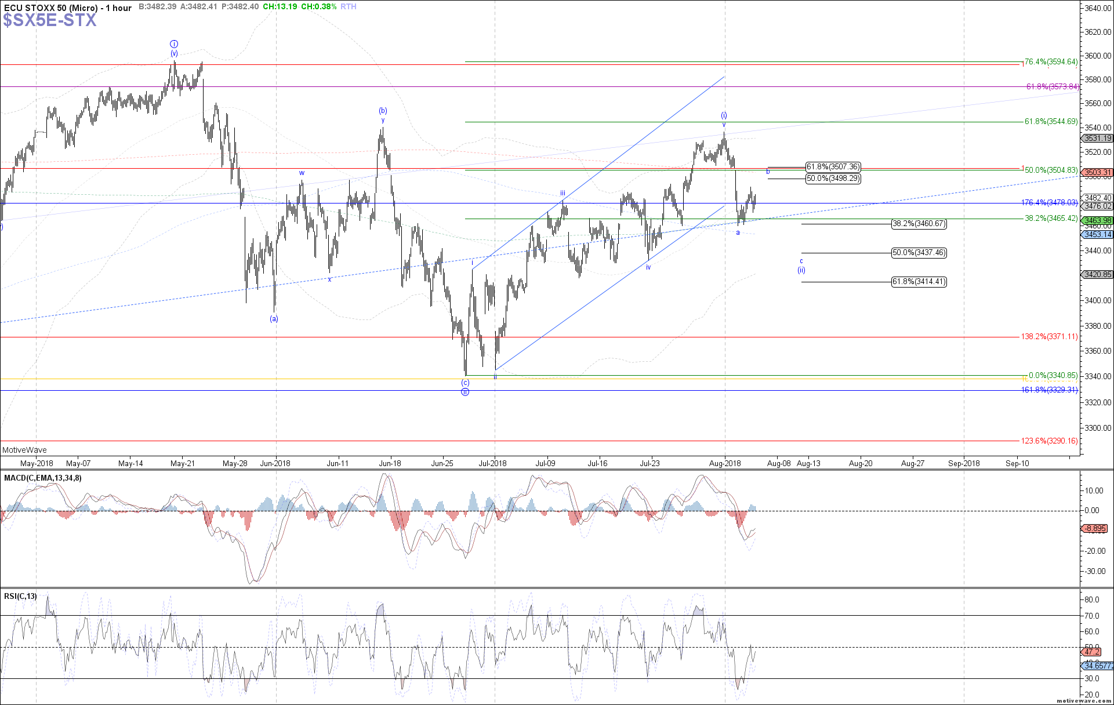1114x705 pixels.
Task: Click the bid quote 'B:3482.39' in the header
Action: pyautogui.click(x=158, y=7)
